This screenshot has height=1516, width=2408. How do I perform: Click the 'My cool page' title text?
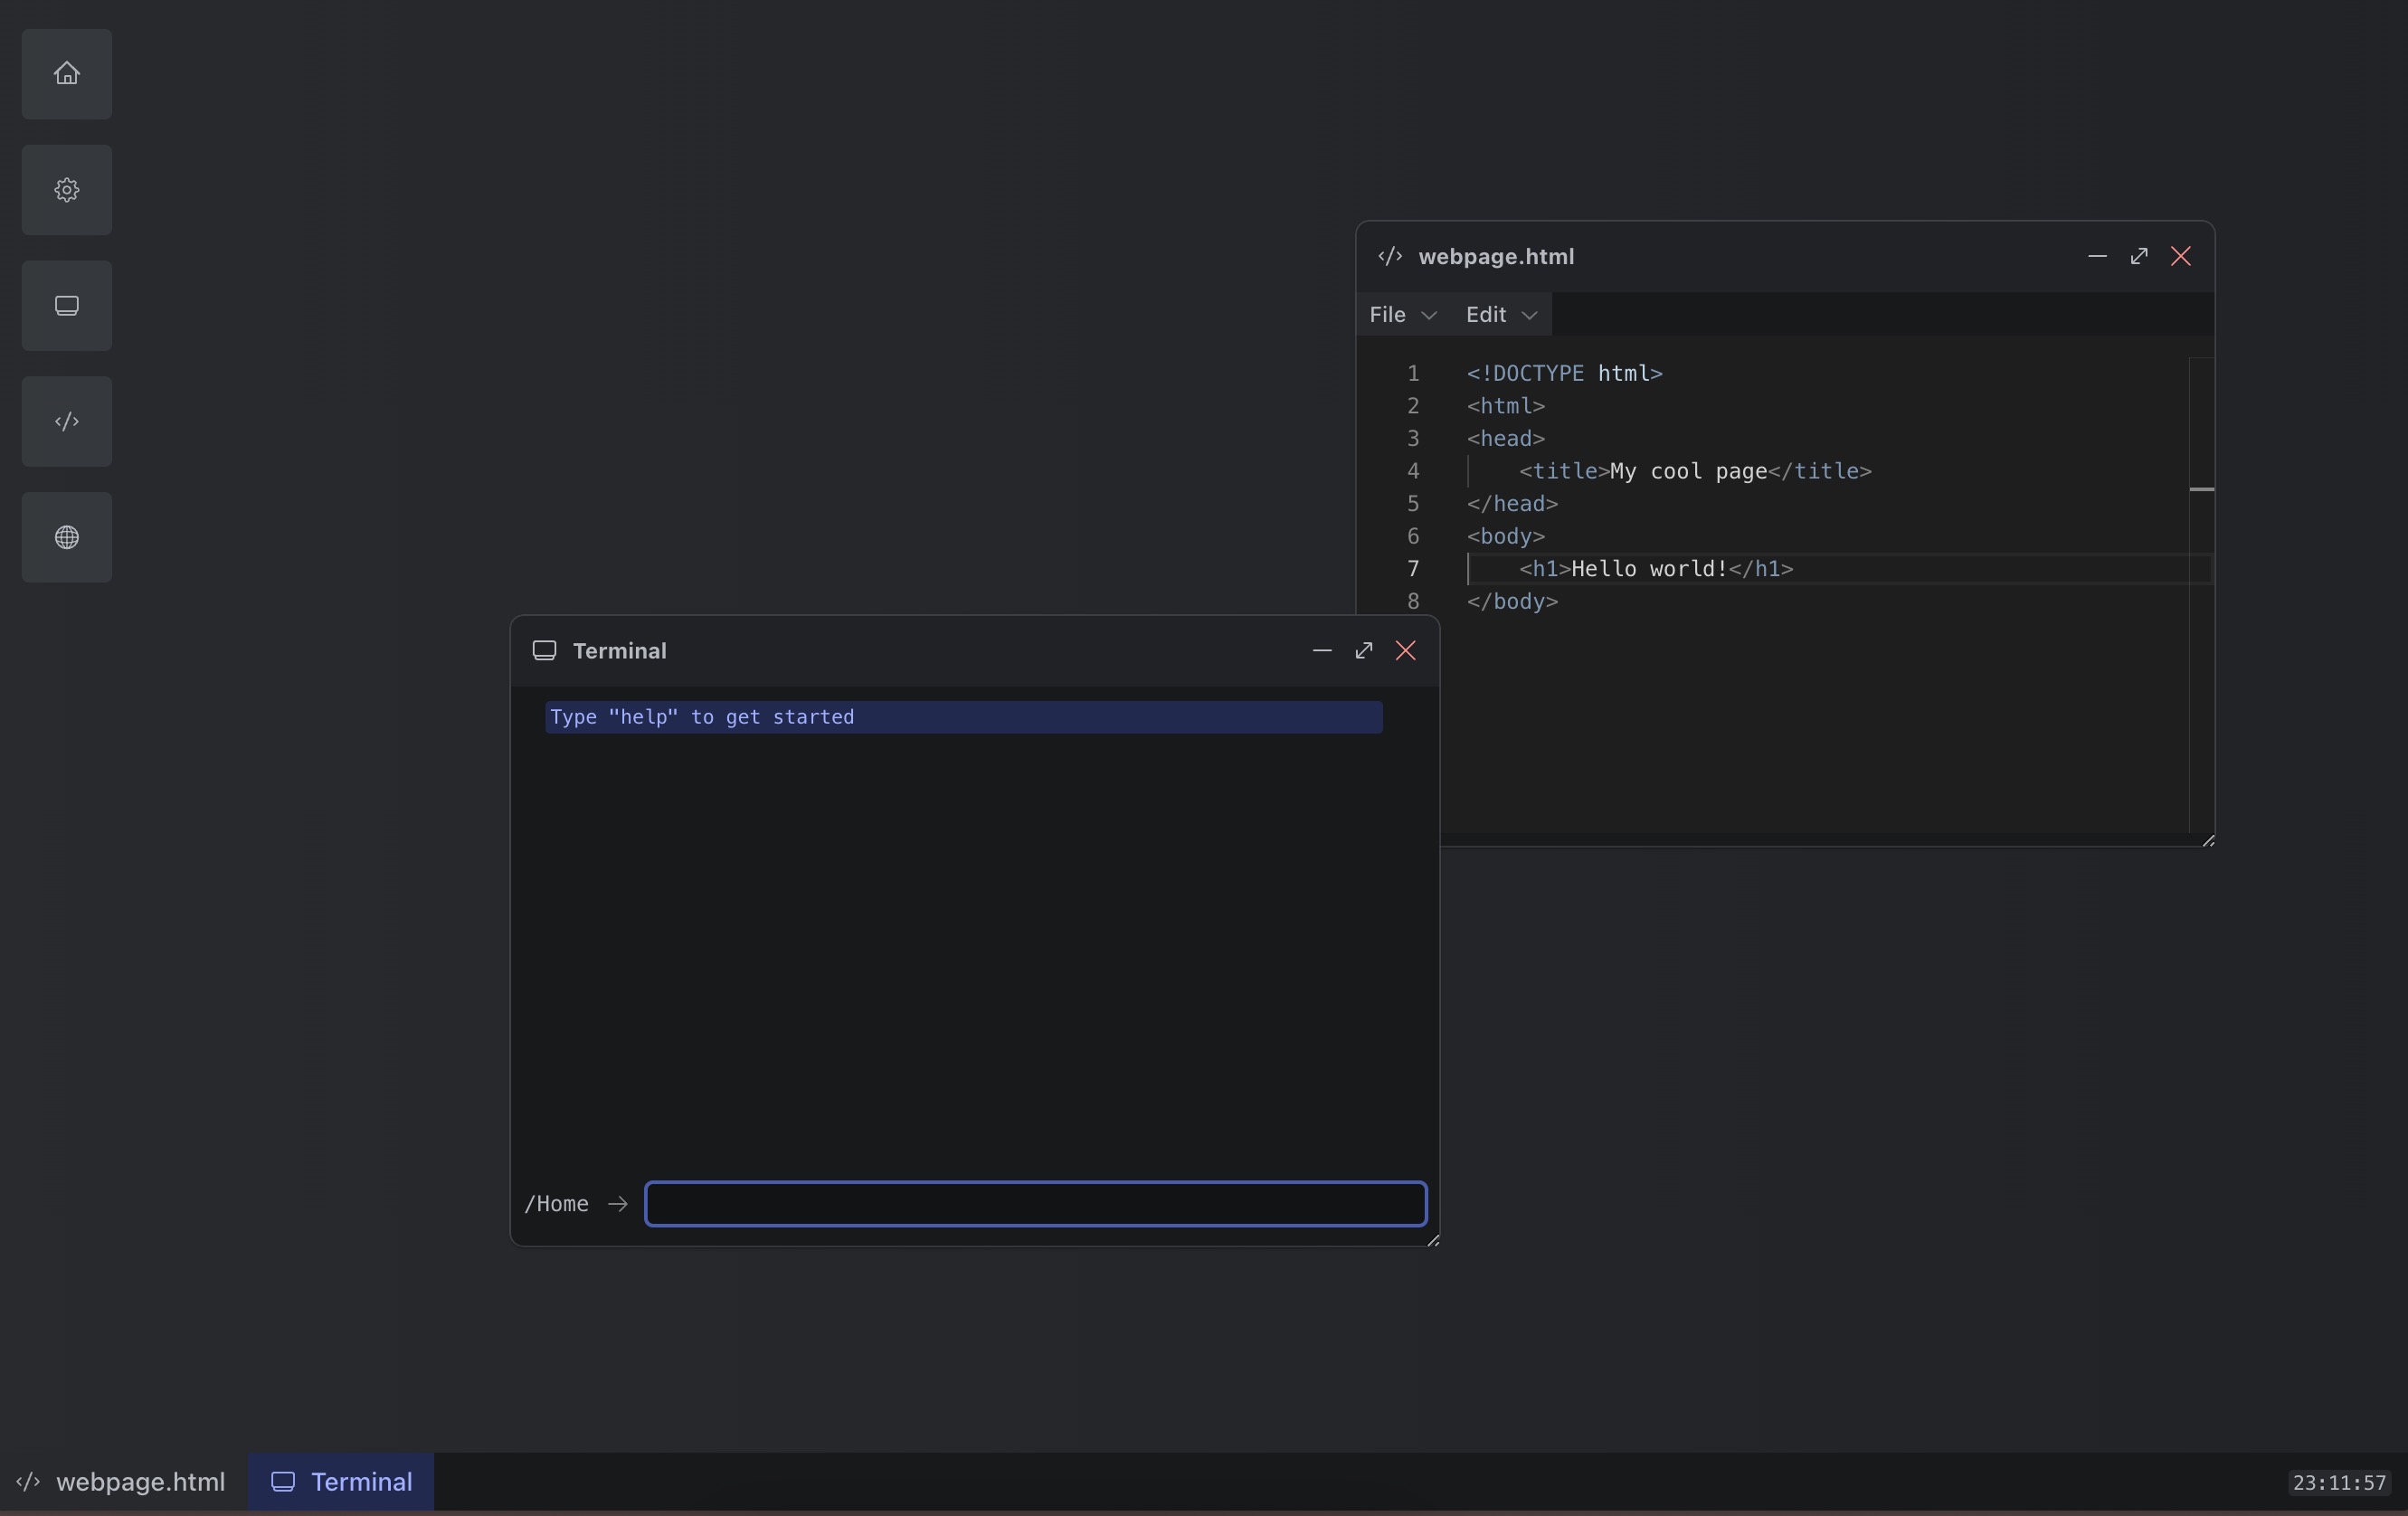click(x=1688, y=472)
